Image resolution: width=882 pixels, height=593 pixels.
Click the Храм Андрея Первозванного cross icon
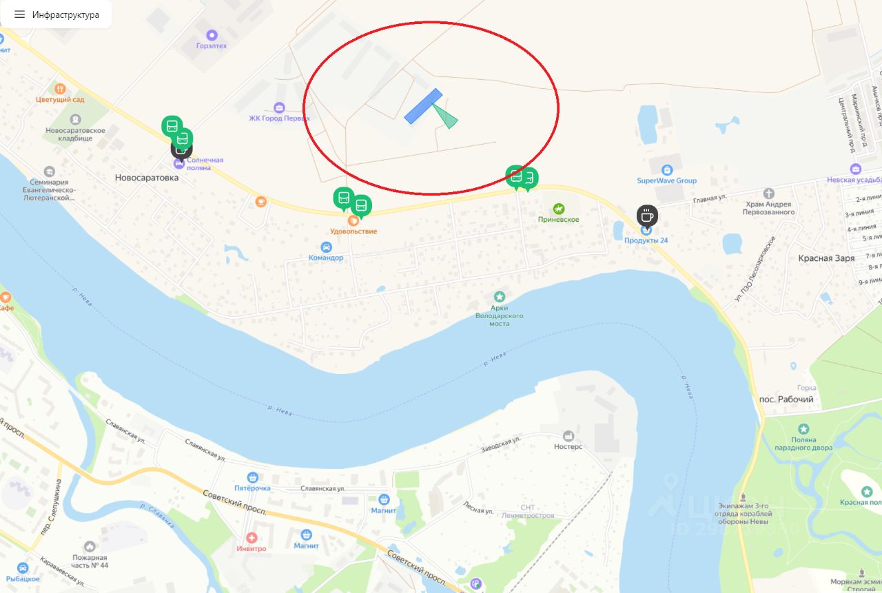(769, 194)
